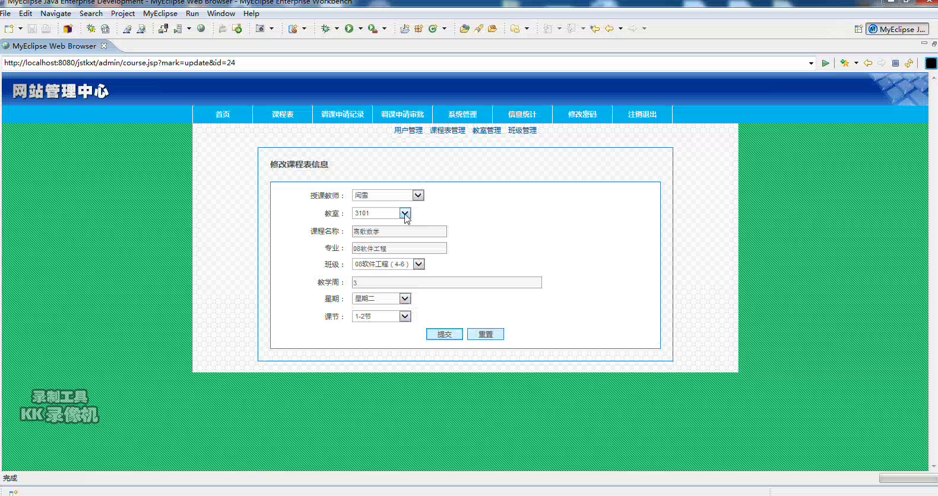Viewport: 938px width, 496px height.
Task: Close the MyEclipse Web Browser tab
Action: [x=104, y=46]
